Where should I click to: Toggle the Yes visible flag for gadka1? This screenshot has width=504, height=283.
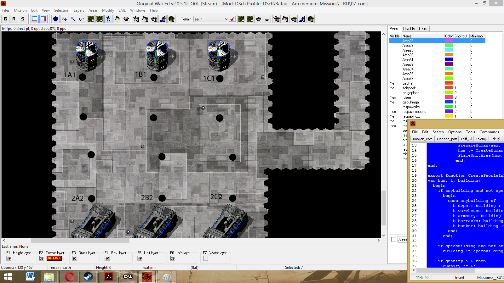[x=393, y=83]
